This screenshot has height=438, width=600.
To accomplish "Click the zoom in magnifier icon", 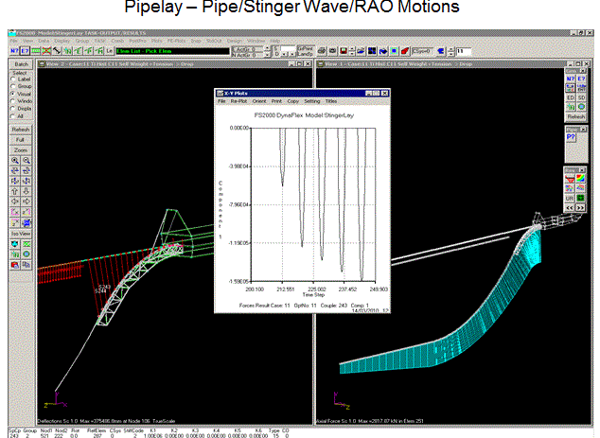I will [14, 161].
